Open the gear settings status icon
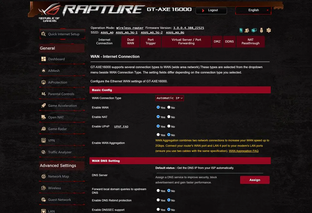This screenshot has width=312, height=213. pos(269,30)
